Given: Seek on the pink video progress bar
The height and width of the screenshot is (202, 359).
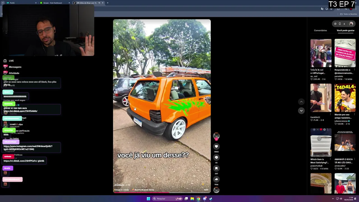Looking at the screenshot, I should pos(162,192).
